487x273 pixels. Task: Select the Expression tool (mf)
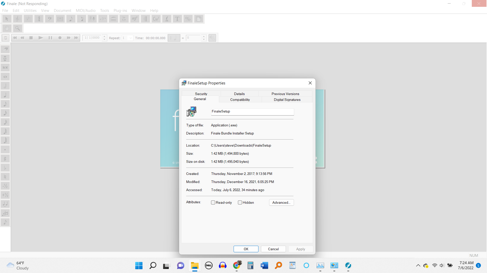point(135,19)
